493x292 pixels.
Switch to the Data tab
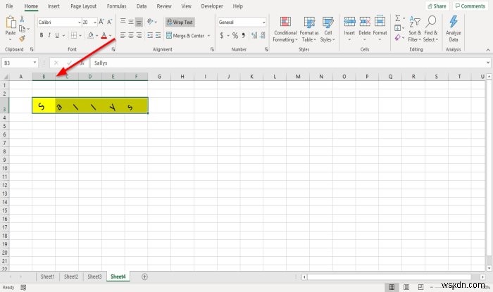pos(142,6)
